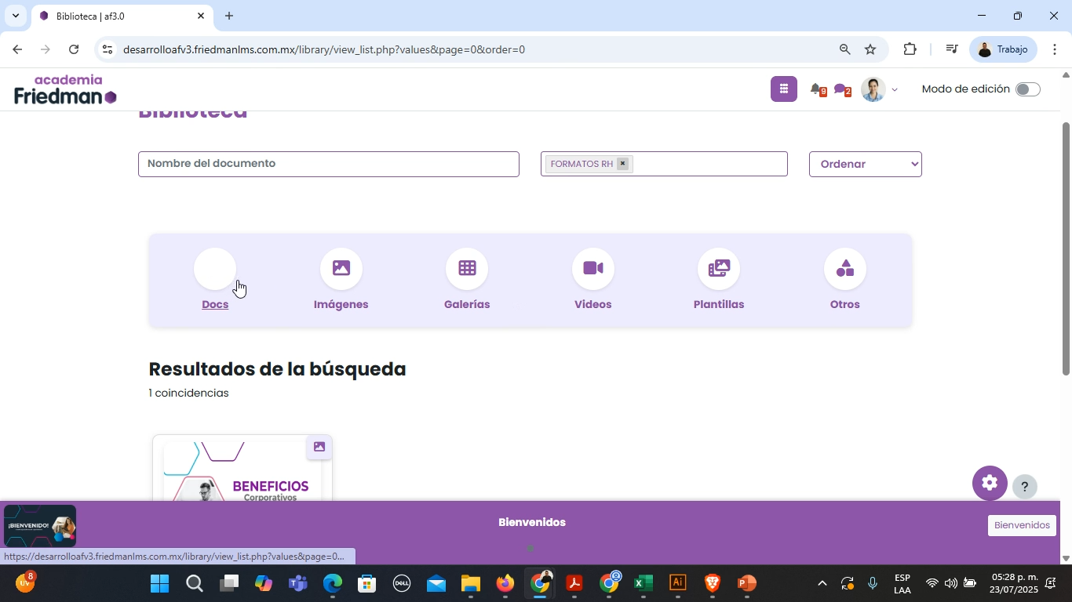
Task: Open the purple apps grid menu
Action: pos(784,89)
